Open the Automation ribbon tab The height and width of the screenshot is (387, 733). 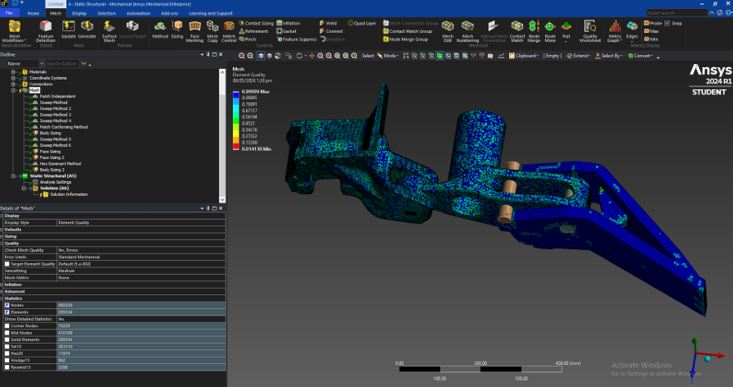138,13
